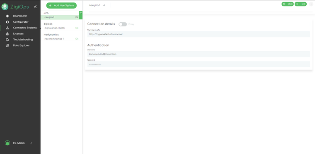Viewport: 315px width, 154px height.
Task: Select the new-jira-1 system
Action: pyautogui.click(x=60, y=17)
